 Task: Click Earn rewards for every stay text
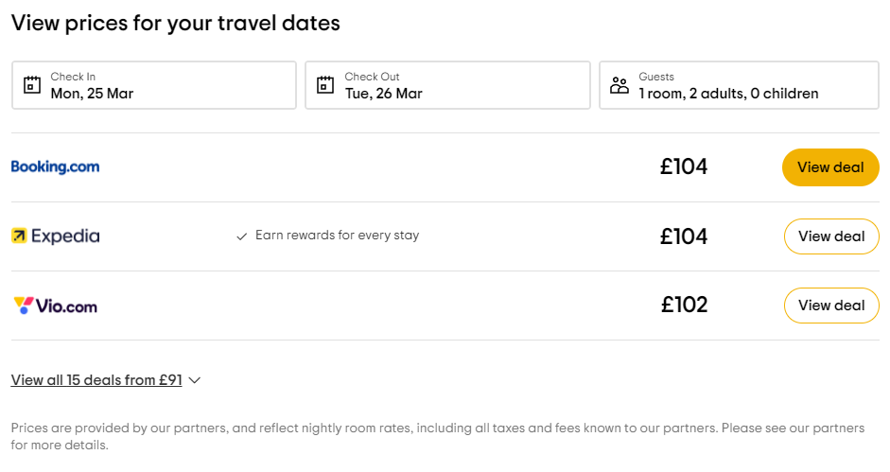pos(337,236)
